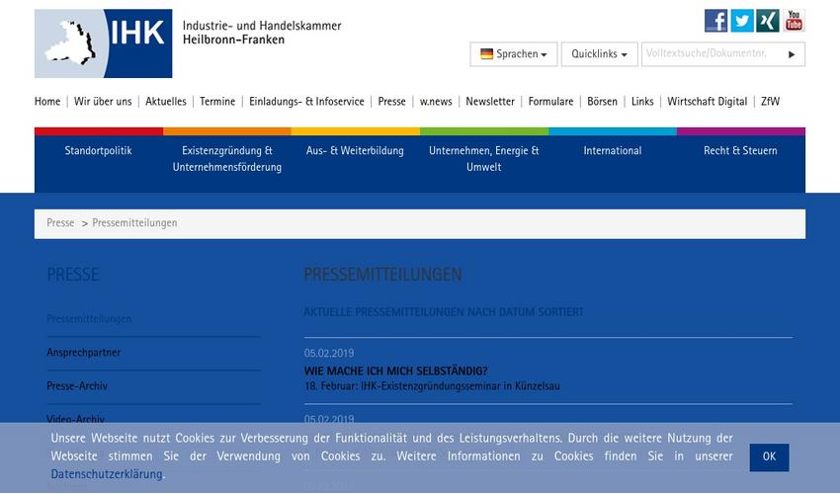This screenshot has height=494, width=840.
Task: Click Pressemitteilungen in the breadcrumb
Action: 134,223
